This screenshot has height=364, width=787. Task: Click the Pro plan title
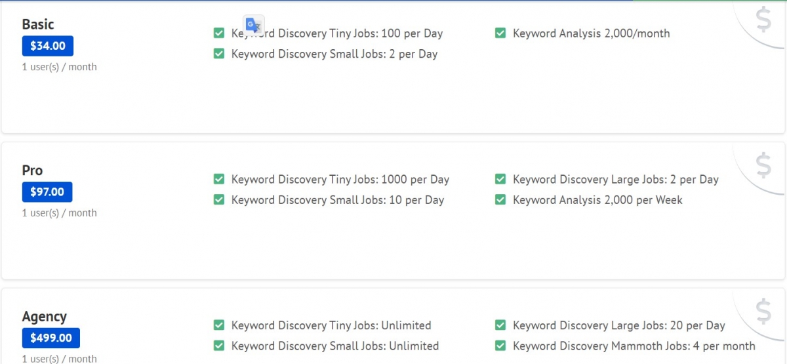[x=32, y=171]
